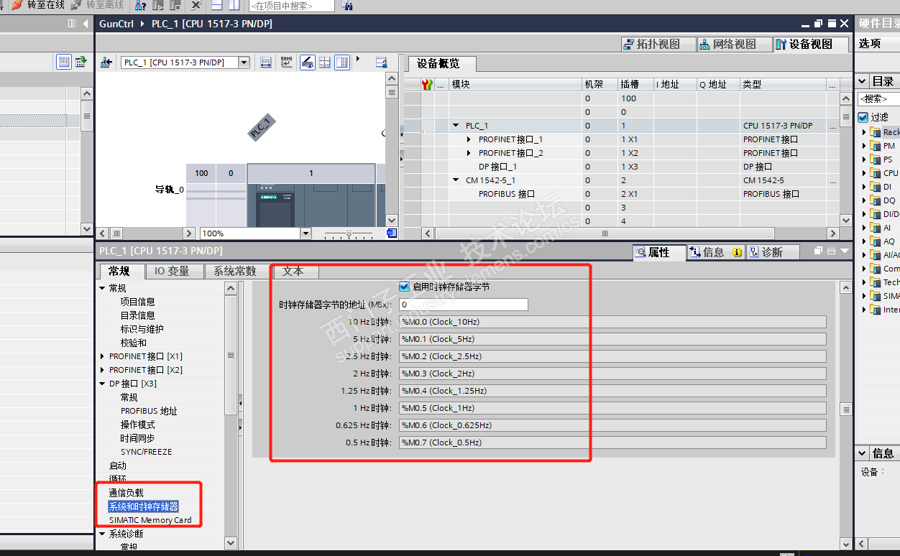Click the project search field at top

[291, 6]
